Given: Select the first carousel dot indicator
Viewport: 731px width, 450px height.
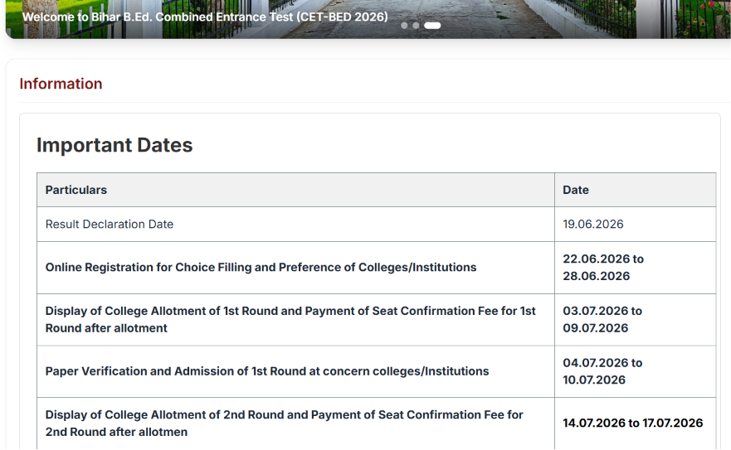Looking at the screenshot, I should pos(404,26).
